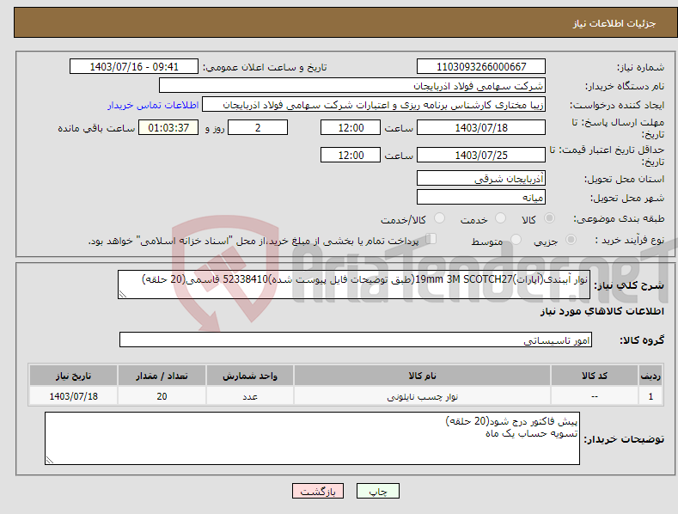The width and height of the screenshot is (678, 514).
Task: Click the row number cell 1
Action: 651,396
